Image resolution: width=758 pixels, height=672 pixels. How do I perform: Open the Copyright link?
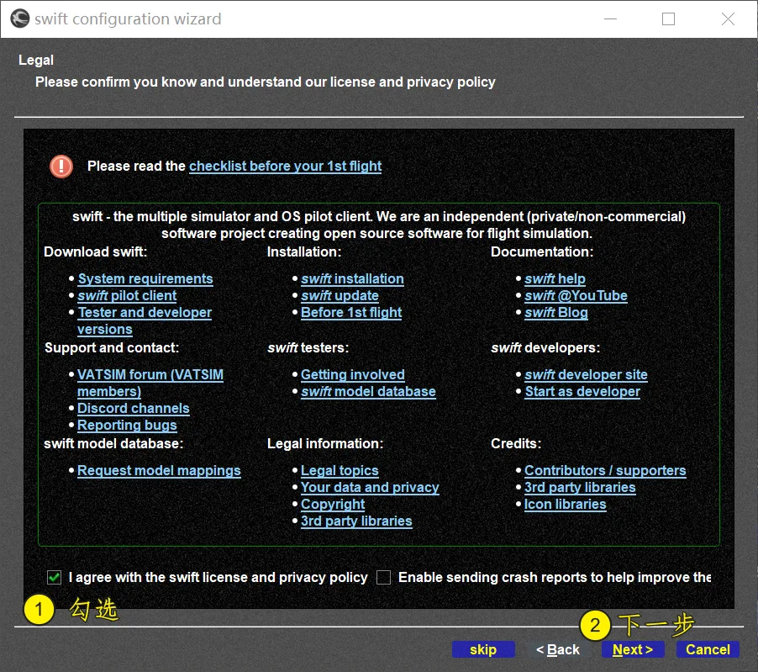coord(333,504)
